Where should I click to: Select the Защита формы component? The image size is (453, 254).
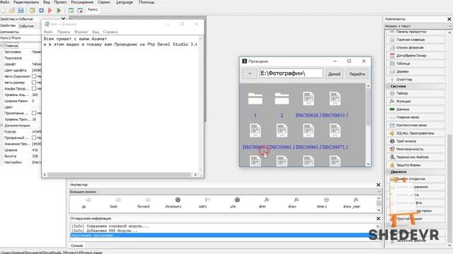415,165
